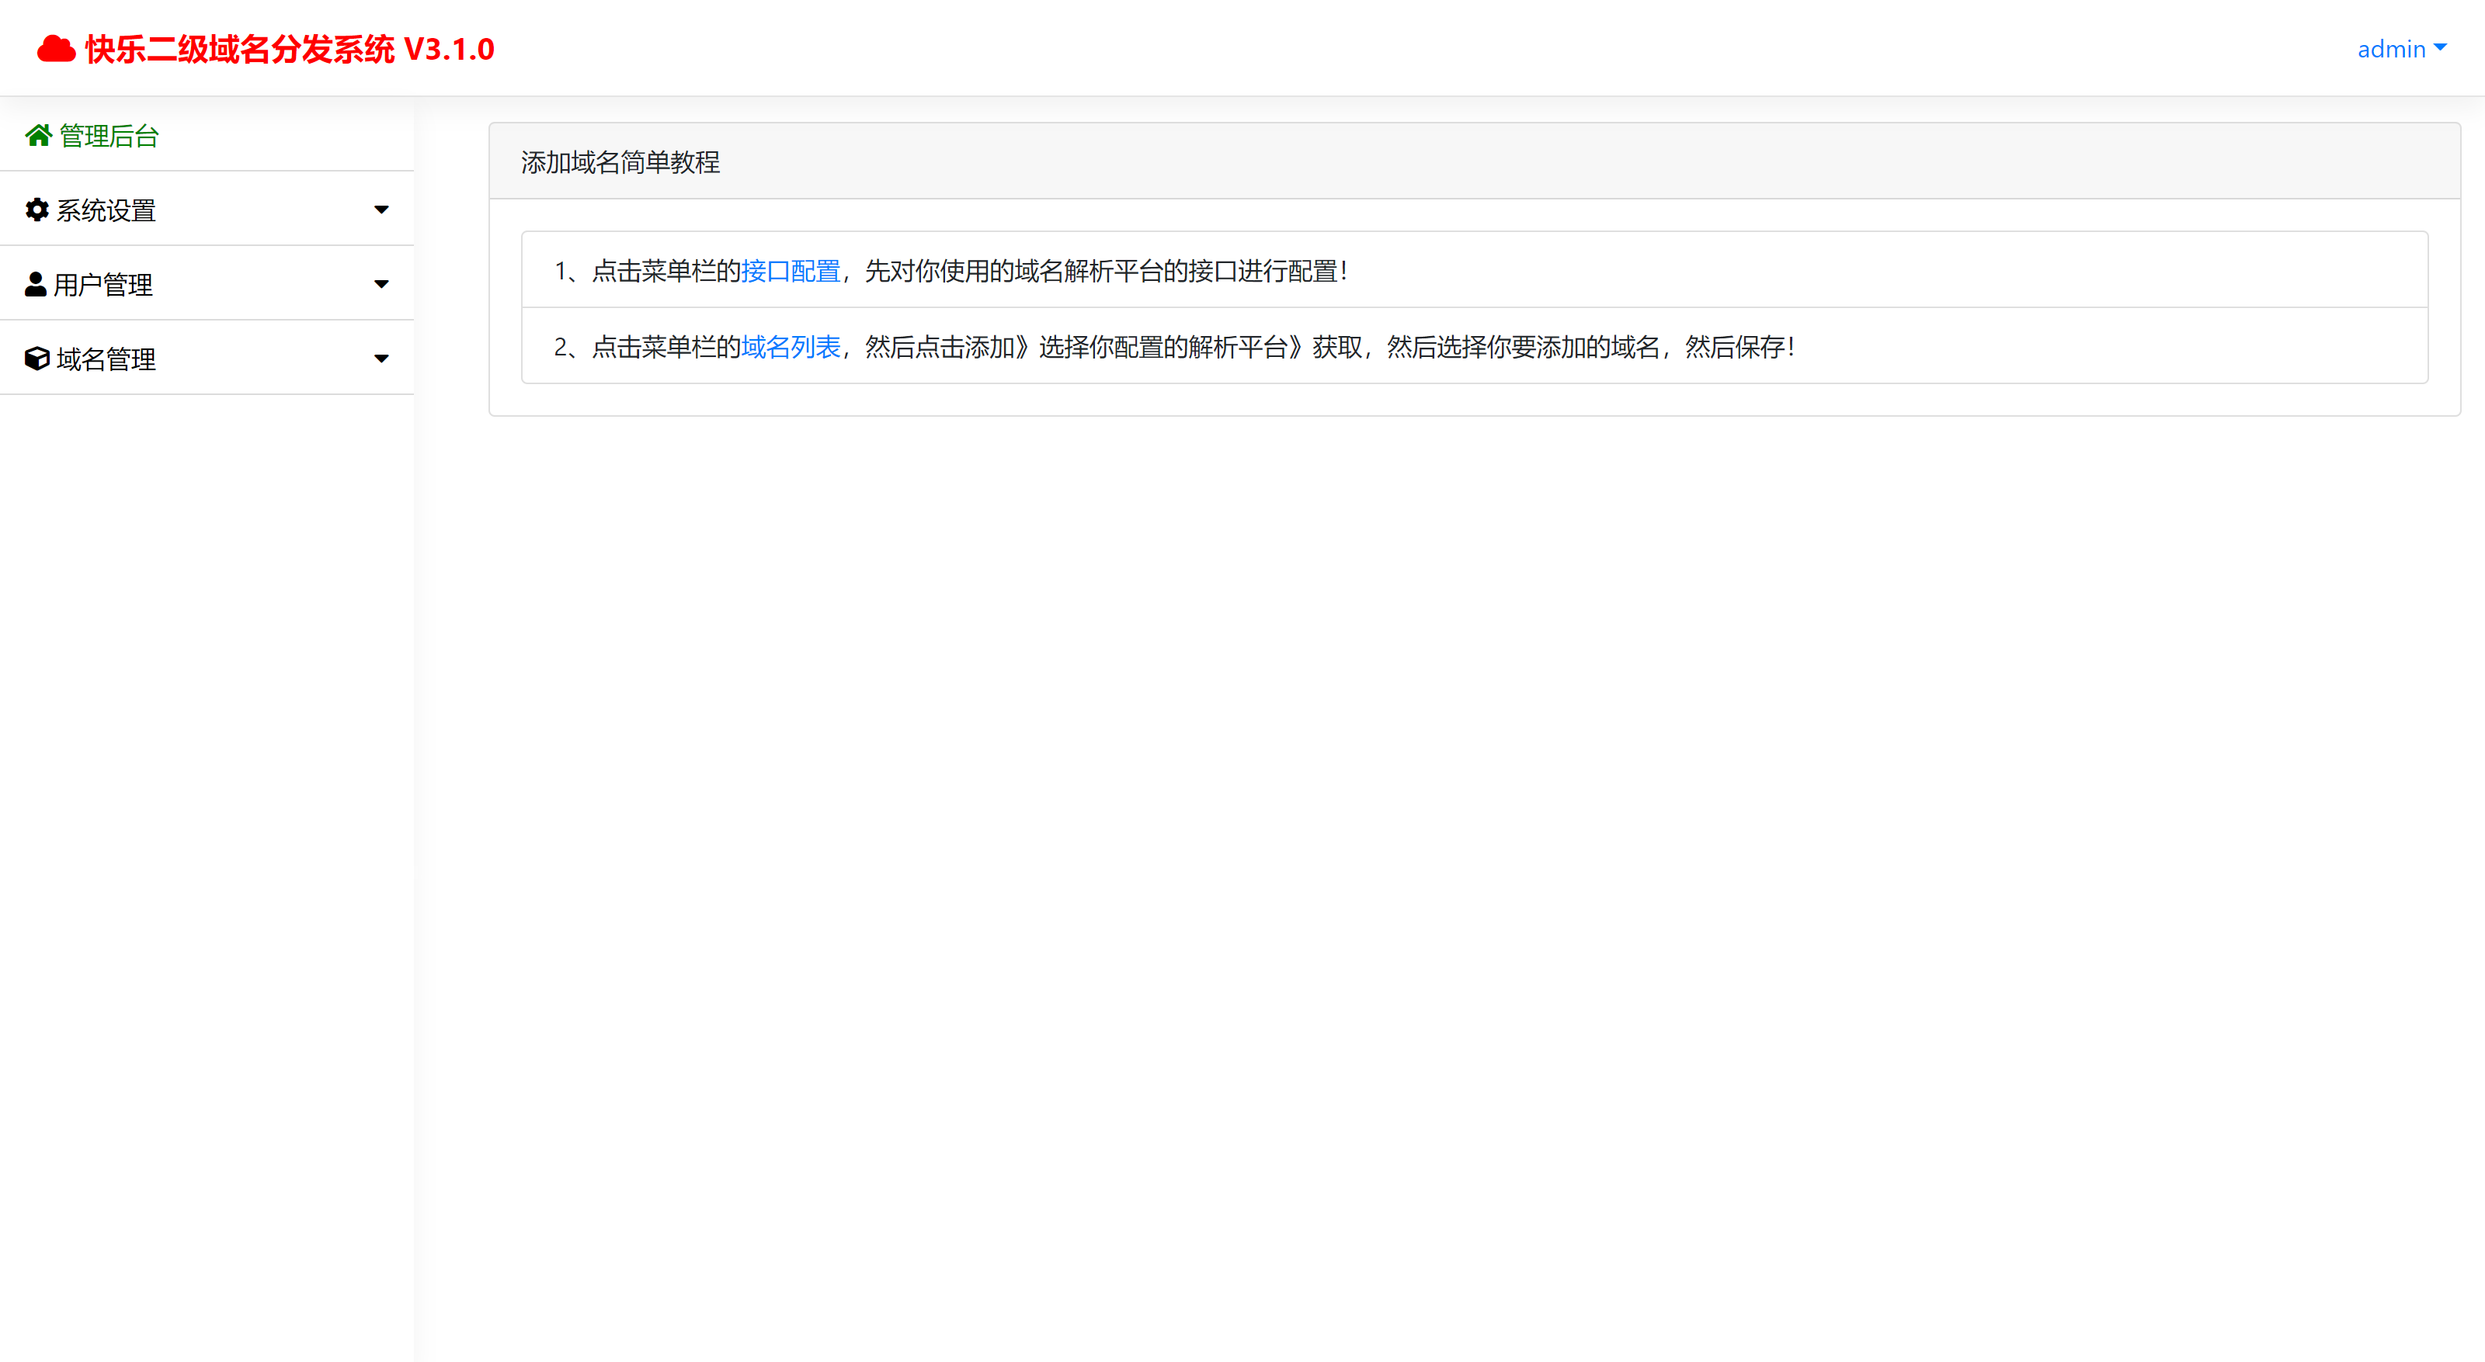Select the person silhouette icon in the sidebar
Screen dimensions: 2485x1362
[x=36, y=283]
